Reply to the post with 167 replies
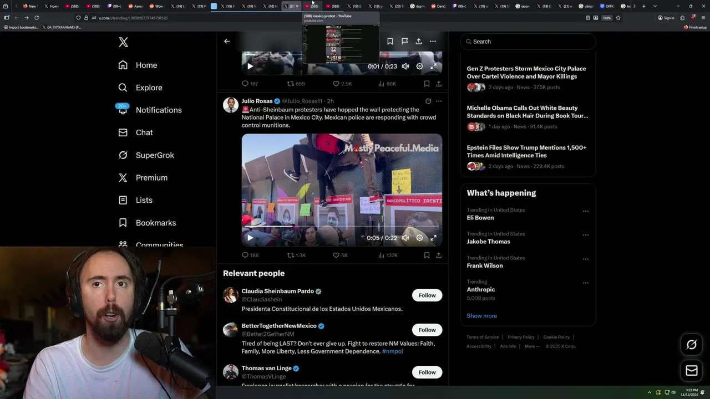Image resolution: width=710 pixels, height=399 pixels. (x=250, y=84)
